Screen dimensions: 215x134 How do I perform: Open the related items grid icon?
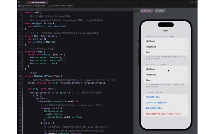tap(19, 2)
